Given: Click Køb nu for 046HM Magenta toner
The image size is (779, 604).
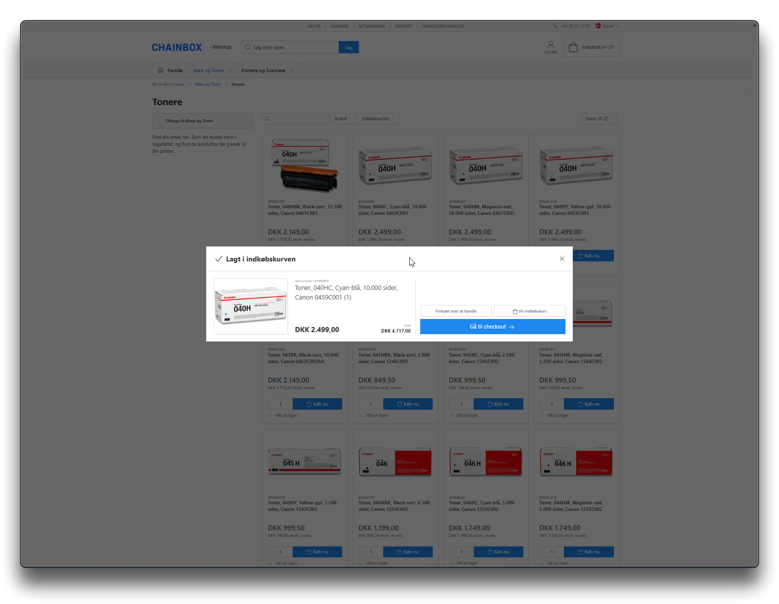Looking at the screenshot, I should coord(589,552).
